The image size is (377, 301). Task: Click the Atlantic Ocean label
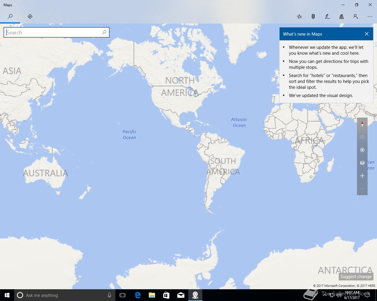coord(239,122)
